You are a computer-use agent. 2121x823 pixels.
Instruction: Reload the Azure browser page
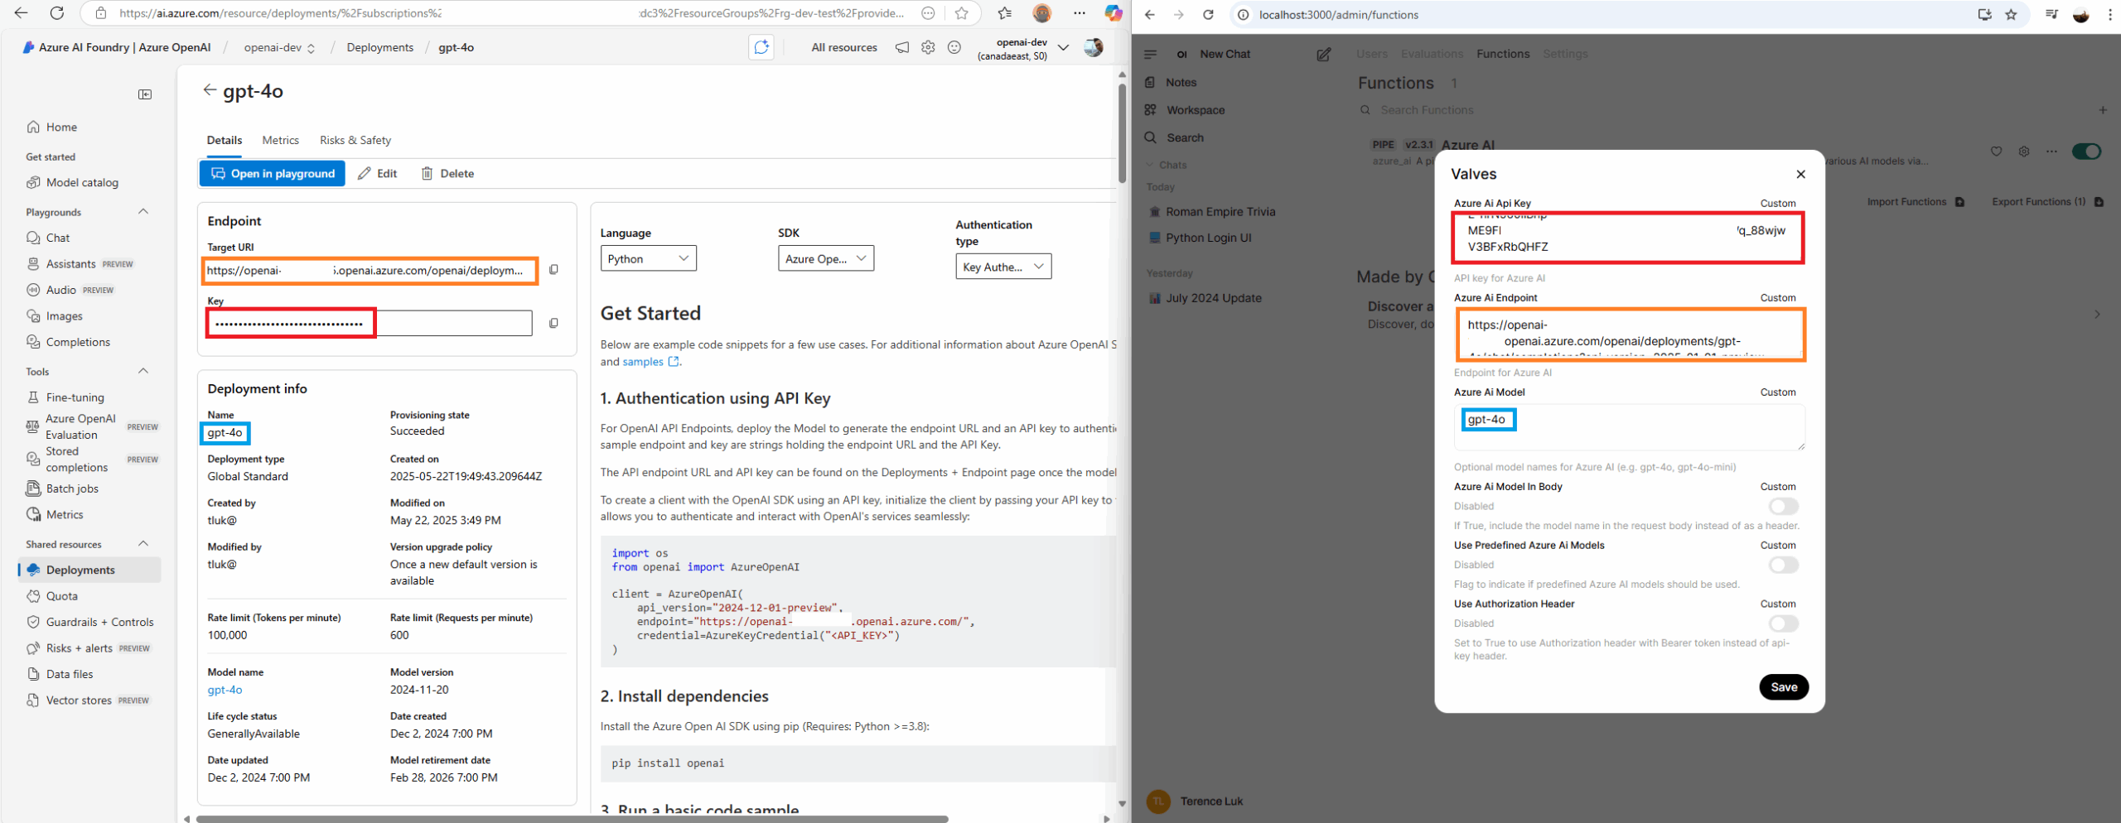click(56, 13)
